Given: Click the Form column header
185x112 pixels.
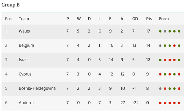Looking at the screenshot, I should click(164, 19).
